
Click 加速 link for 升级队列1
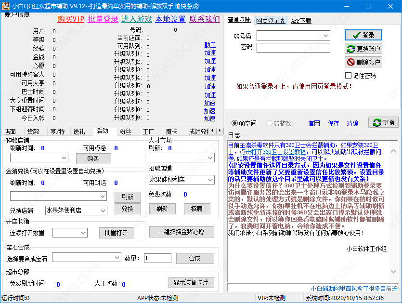(210, 53)
